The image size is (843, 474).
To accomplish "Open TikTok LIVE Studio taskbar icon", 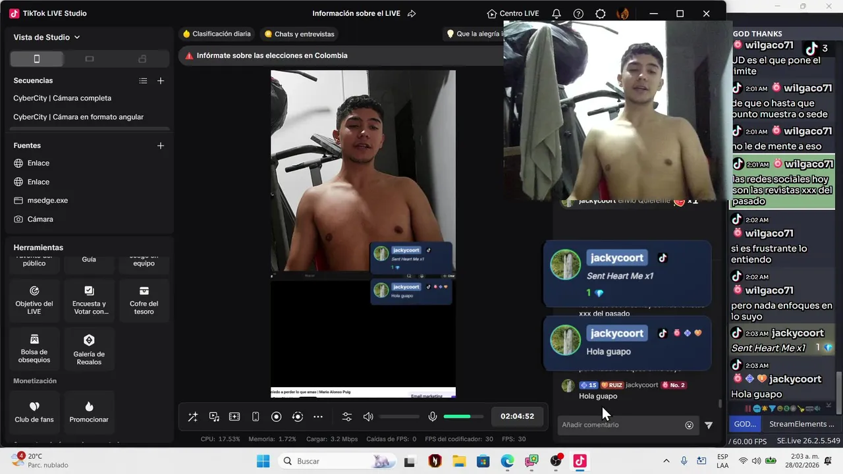I will 580,461.
